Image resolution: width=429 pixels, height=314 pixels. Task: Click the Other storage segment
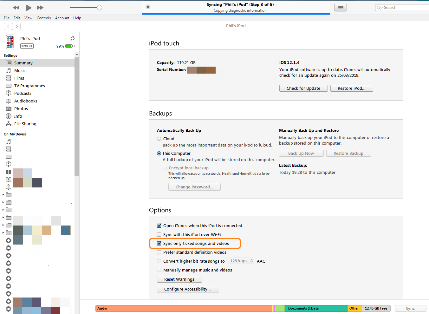coord(354,308)
